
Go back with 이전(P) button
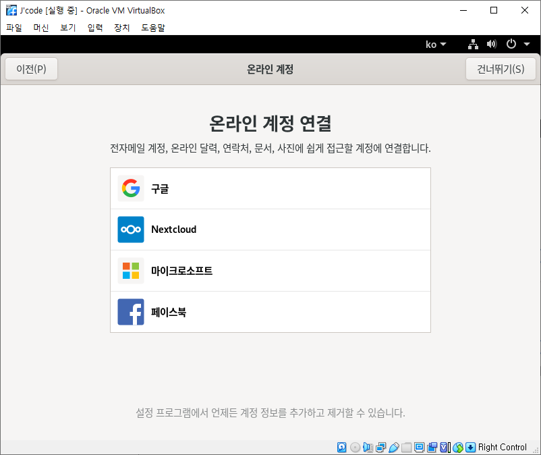[x=32, y=69]
